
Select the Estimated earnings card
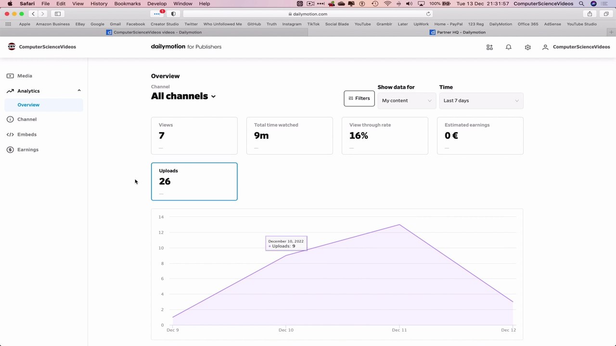click(480, 136)
